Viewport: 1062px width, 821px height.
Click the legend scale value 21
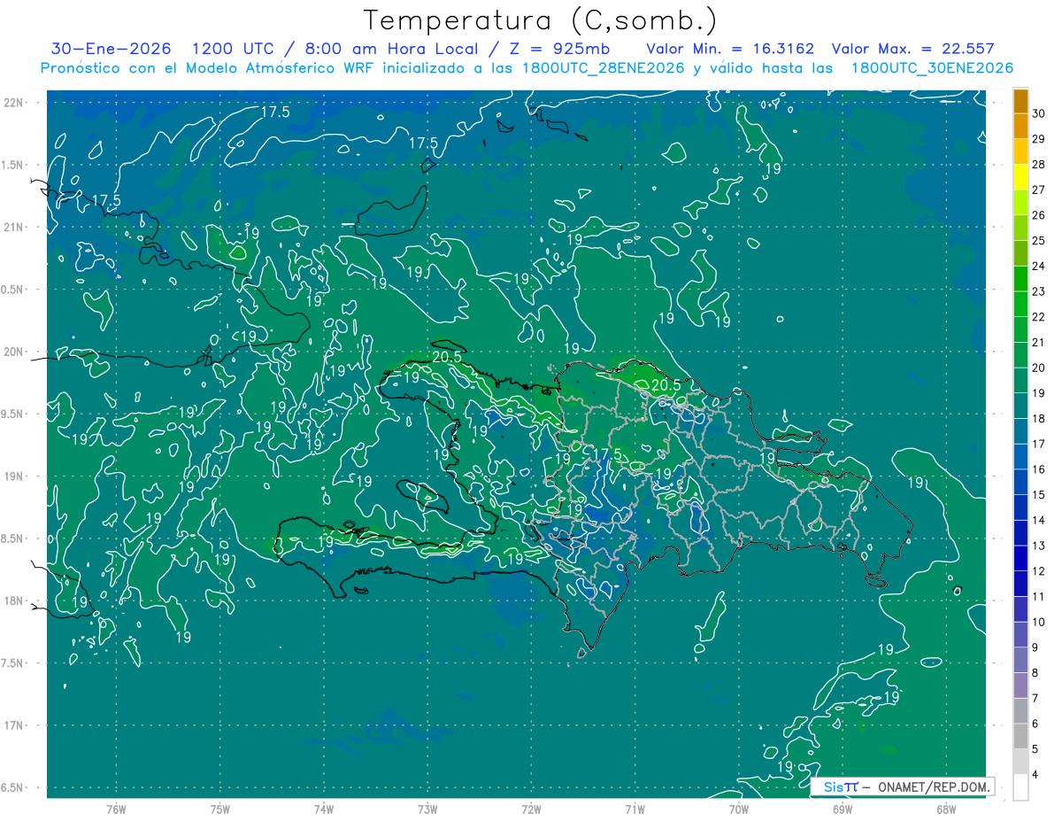[x=1038, y=343]
